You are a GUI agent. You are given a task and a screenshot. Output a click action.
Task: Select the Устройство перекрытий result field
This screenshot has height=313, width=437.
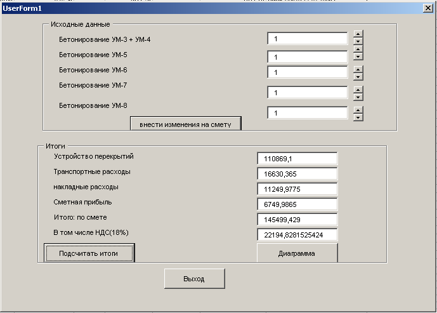tap(297, 159)
